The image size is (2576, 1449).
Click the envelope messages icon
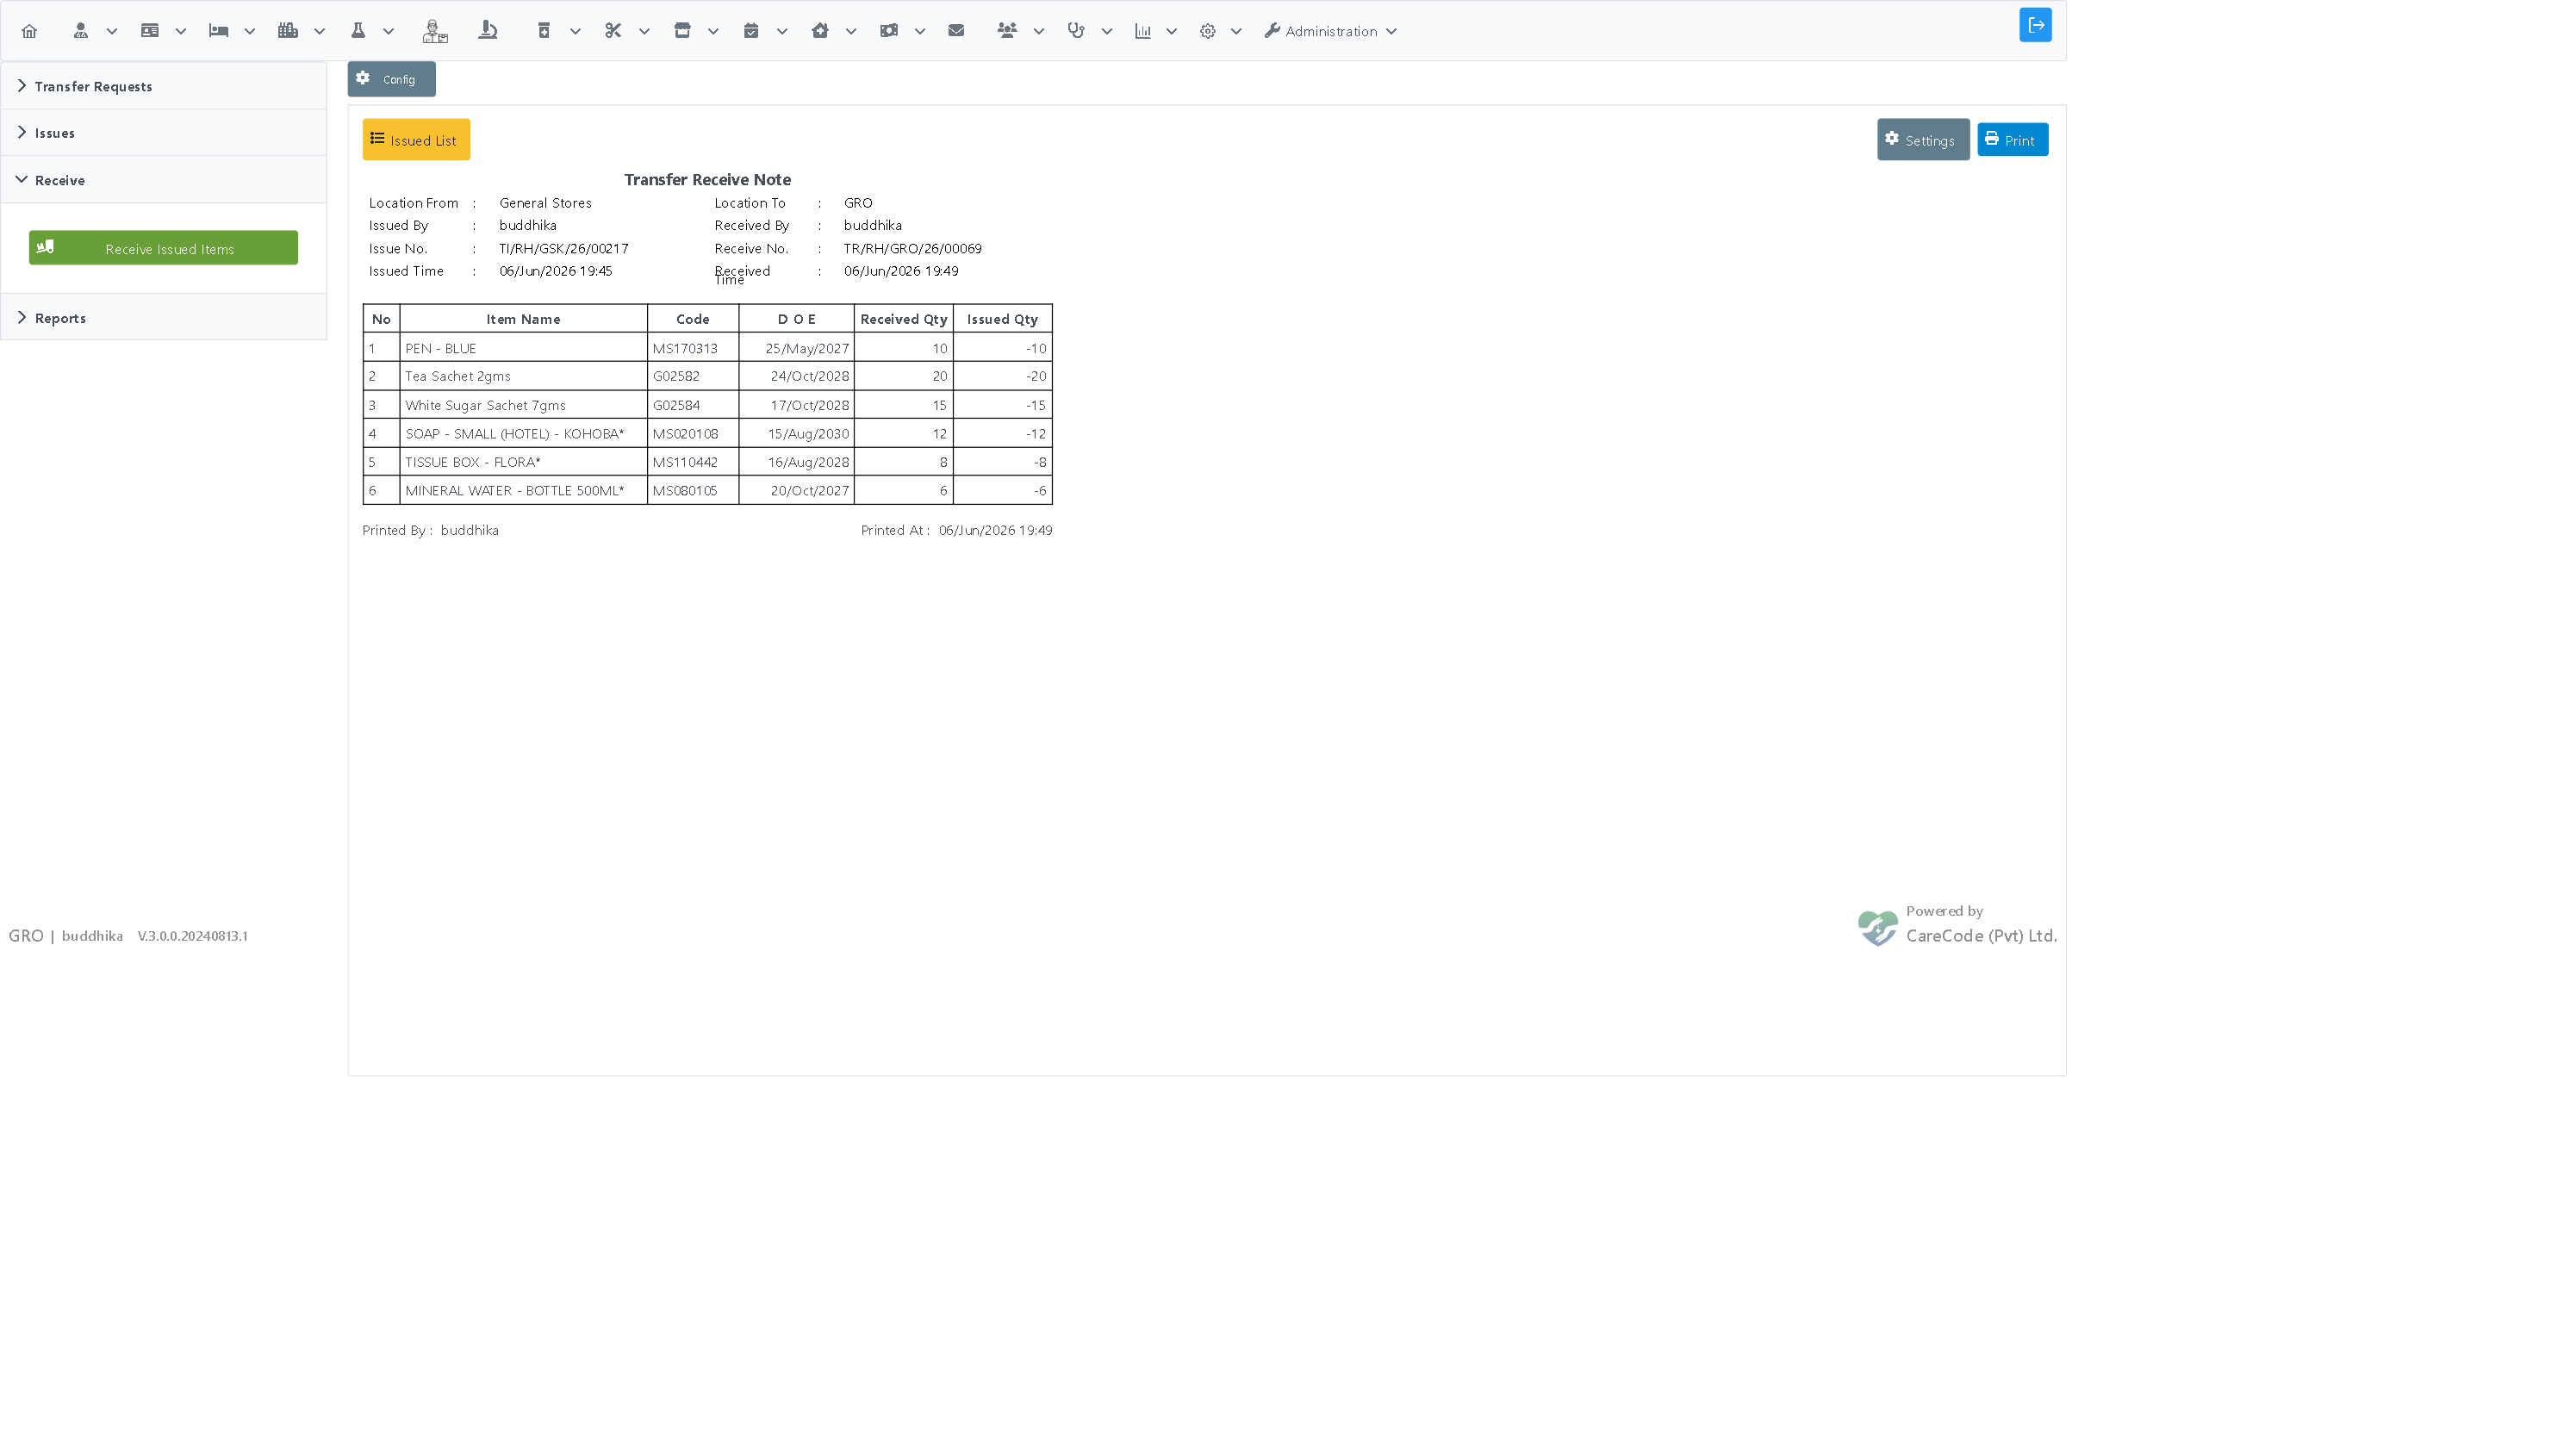pyautogui.click(x=956, y=31)
